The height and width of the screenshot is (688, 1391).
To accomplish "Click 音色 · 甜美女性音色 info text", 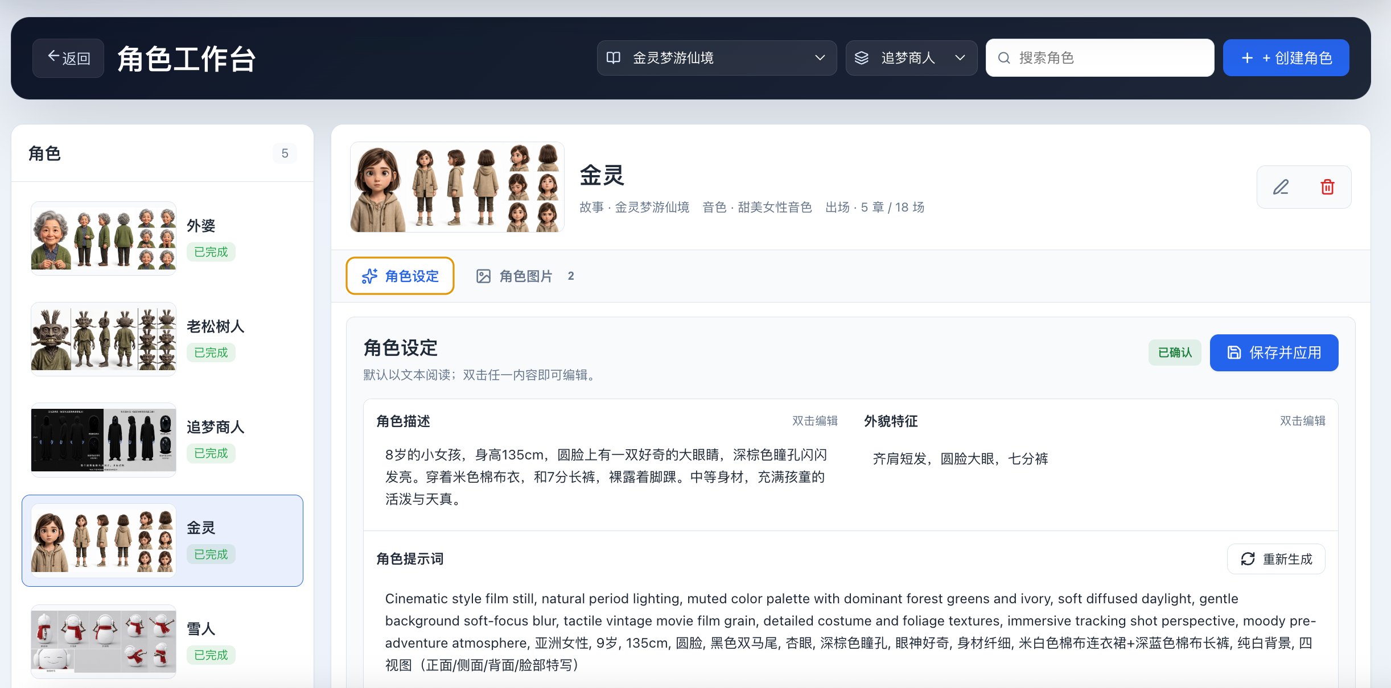I will [x=757, y=207].
